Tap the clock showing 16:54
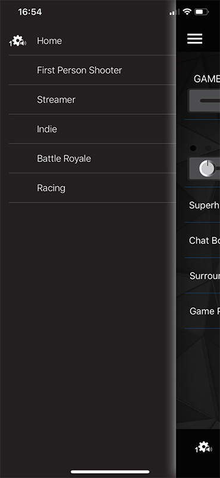Screen dimensions: 220x478 (x=30, y=12)
